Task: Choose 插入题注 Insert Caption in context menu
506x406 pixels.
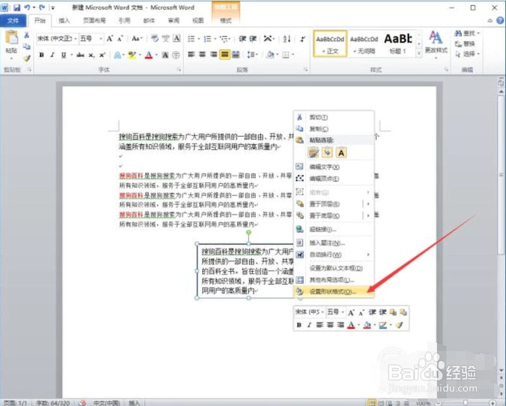Action: (x=334, y=243)
